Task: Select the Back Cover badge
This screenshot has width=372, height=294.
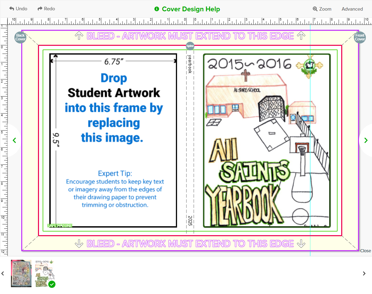Action: [x=21, y=37]
